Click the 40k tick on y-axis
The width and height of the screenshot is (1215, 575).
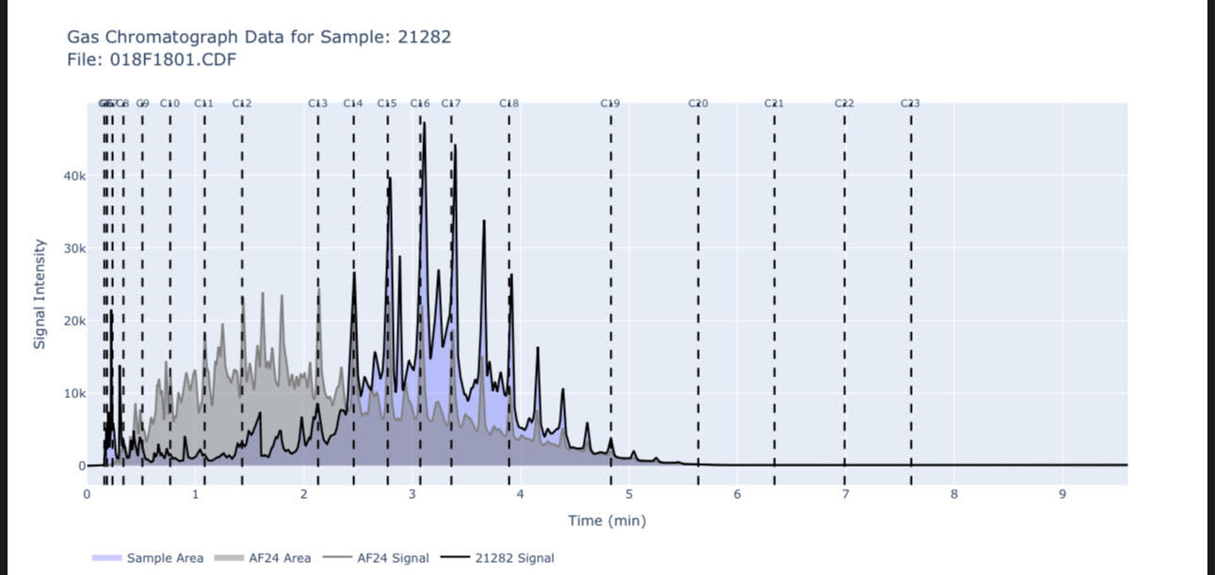pos(74,176)
